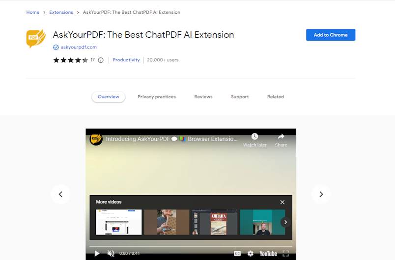Click the 20,000+ users text
395x260 pixels.
click(163, 60)
